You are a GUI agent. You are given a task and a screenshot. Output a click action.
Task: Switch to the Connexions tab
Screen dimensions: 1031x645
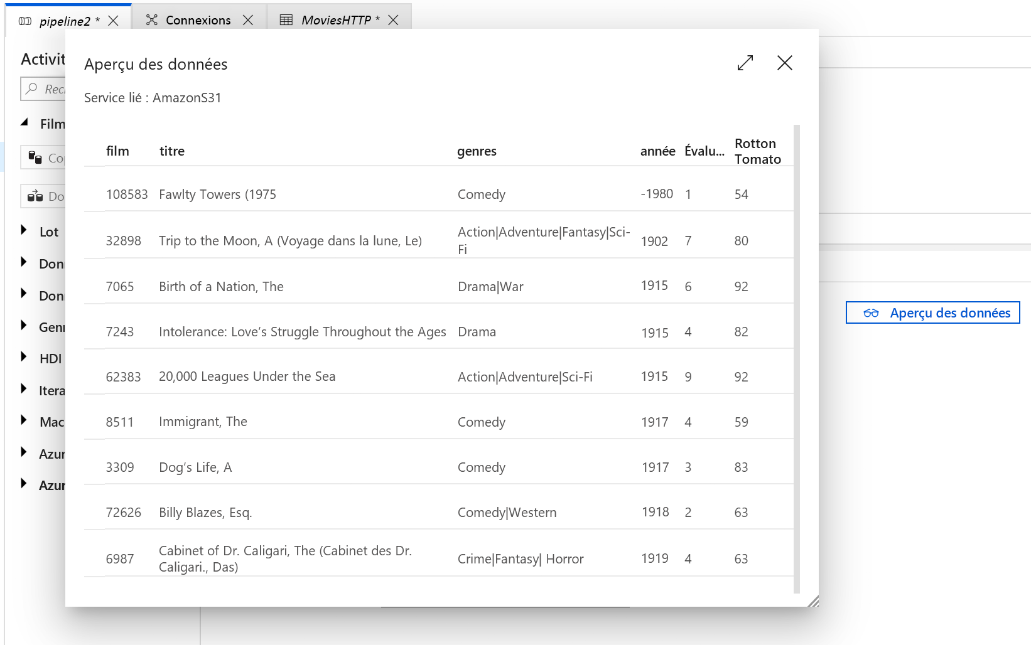pyautogui.click(x=199, y=18)
